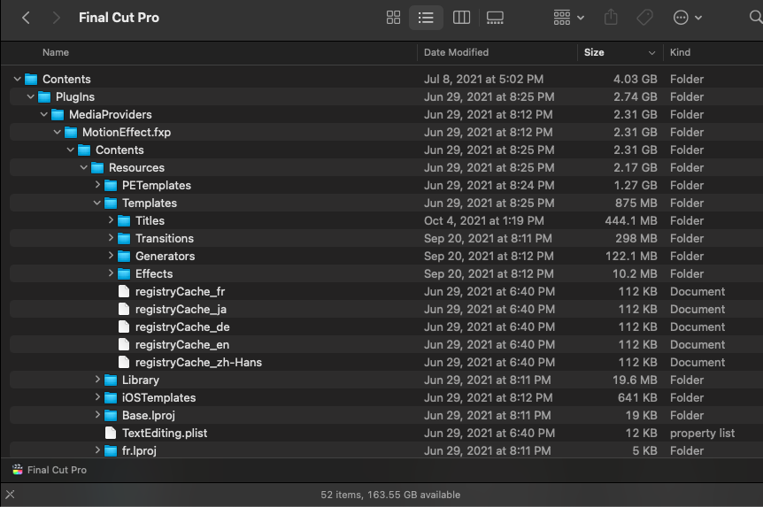Select the Effects folder icon
Screen dimensions: 763x507
[x=124, y=274]
